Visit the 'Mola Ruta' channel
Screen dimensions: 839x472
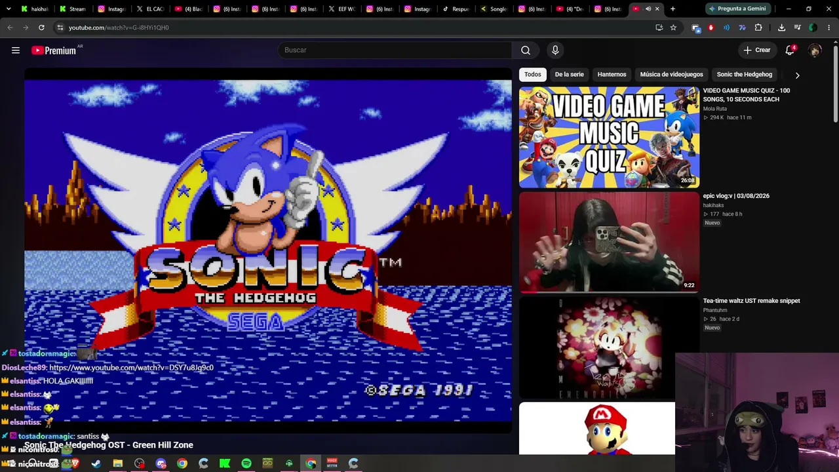715,109
